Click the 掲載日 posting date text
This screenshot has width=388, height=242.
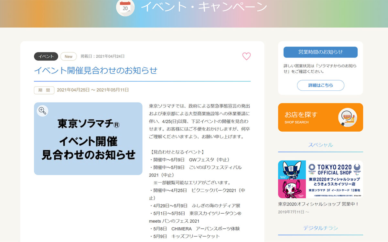103,56
